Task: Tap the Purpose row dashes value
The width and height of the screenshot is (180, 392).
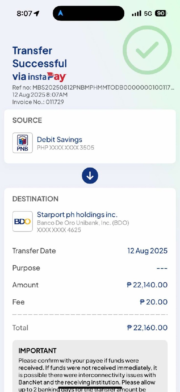Action: (162, 268)
